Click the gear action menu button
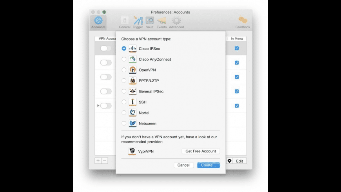Image resolution: width=341 pixels, height=192 pixels. tap(229, 161)
